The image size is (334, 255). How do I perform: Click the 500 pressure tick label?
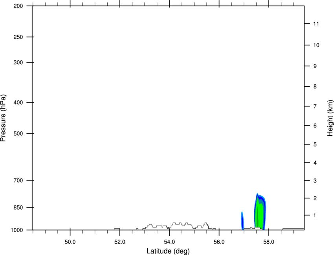[18, 133]
